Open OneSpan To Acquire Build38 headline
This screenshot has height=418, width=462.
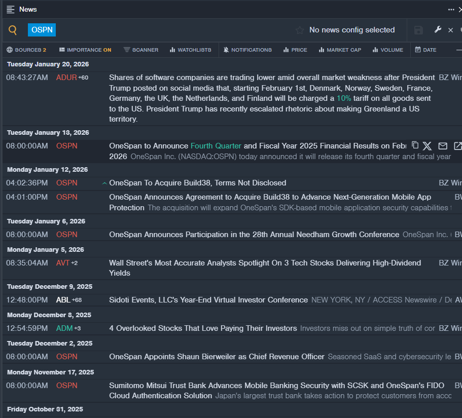point(198,183)
